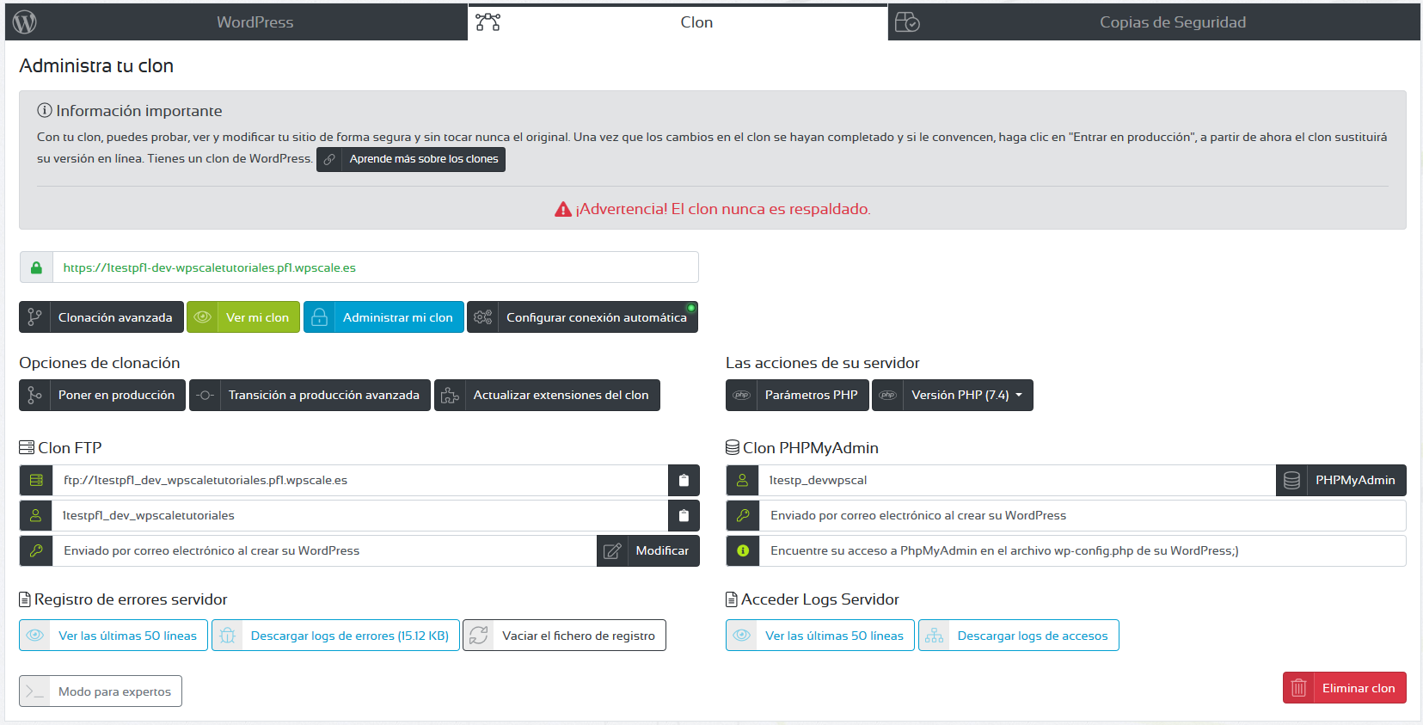The height and width of the screenshot is (725, 1423).
Task: Click the red Eliminar clon button
Action: point(1345,688)
